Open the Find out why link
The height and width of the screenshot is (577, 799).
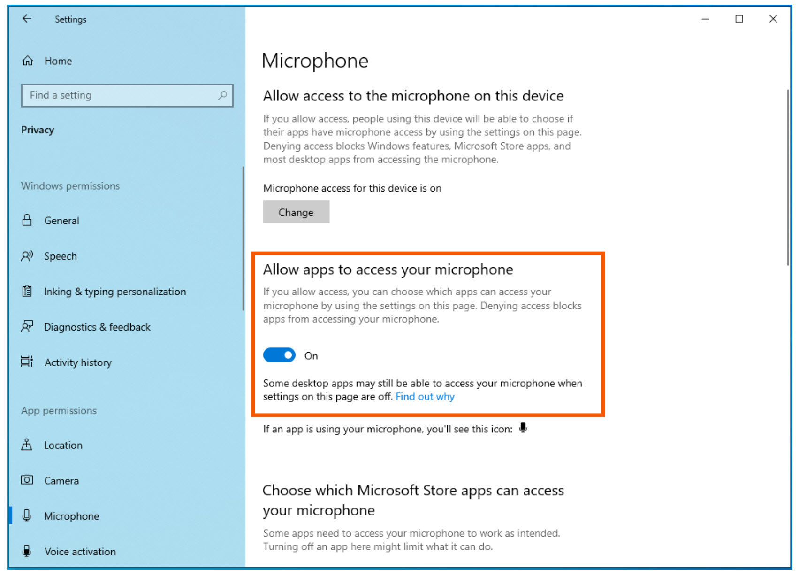coord(425,397)
